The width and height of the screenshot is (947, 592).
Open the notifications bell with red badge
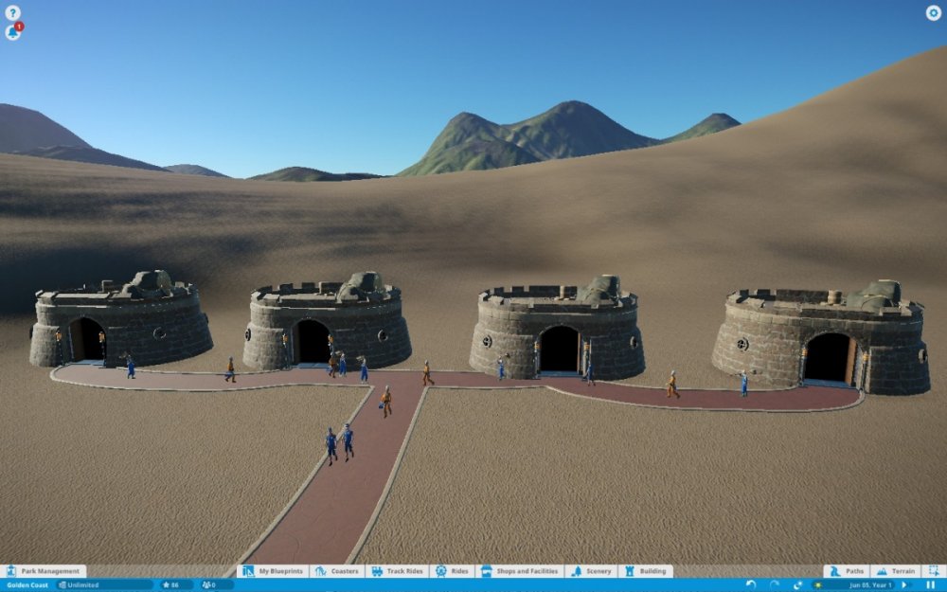(x=13, y=31)
